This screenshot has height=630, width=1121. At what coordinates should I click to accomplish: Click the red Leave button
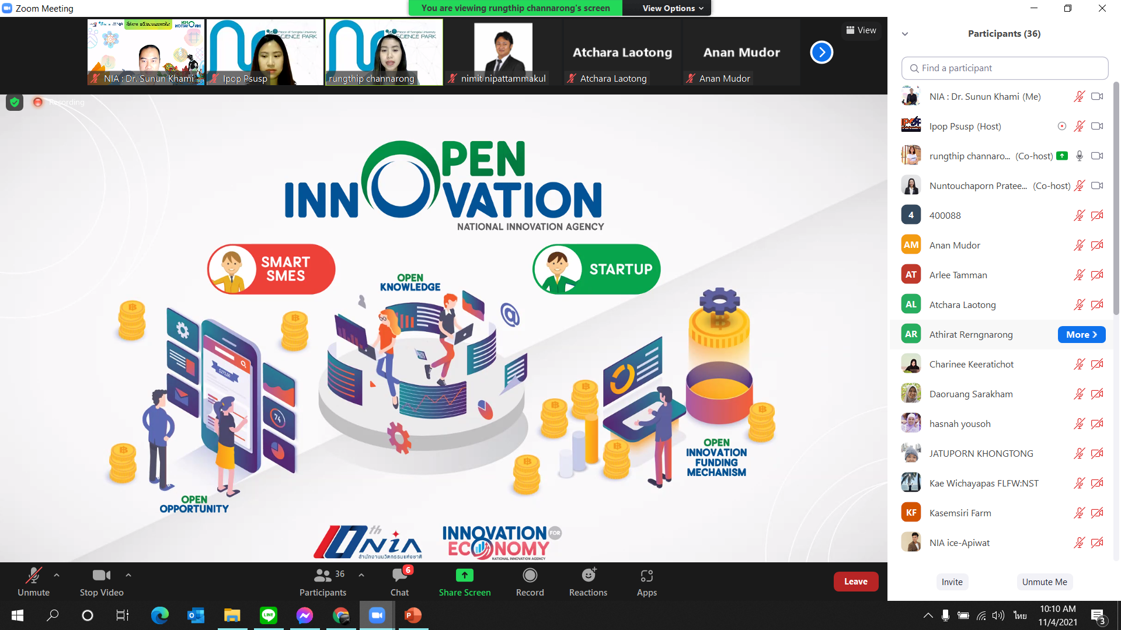(x=855, y=582)
